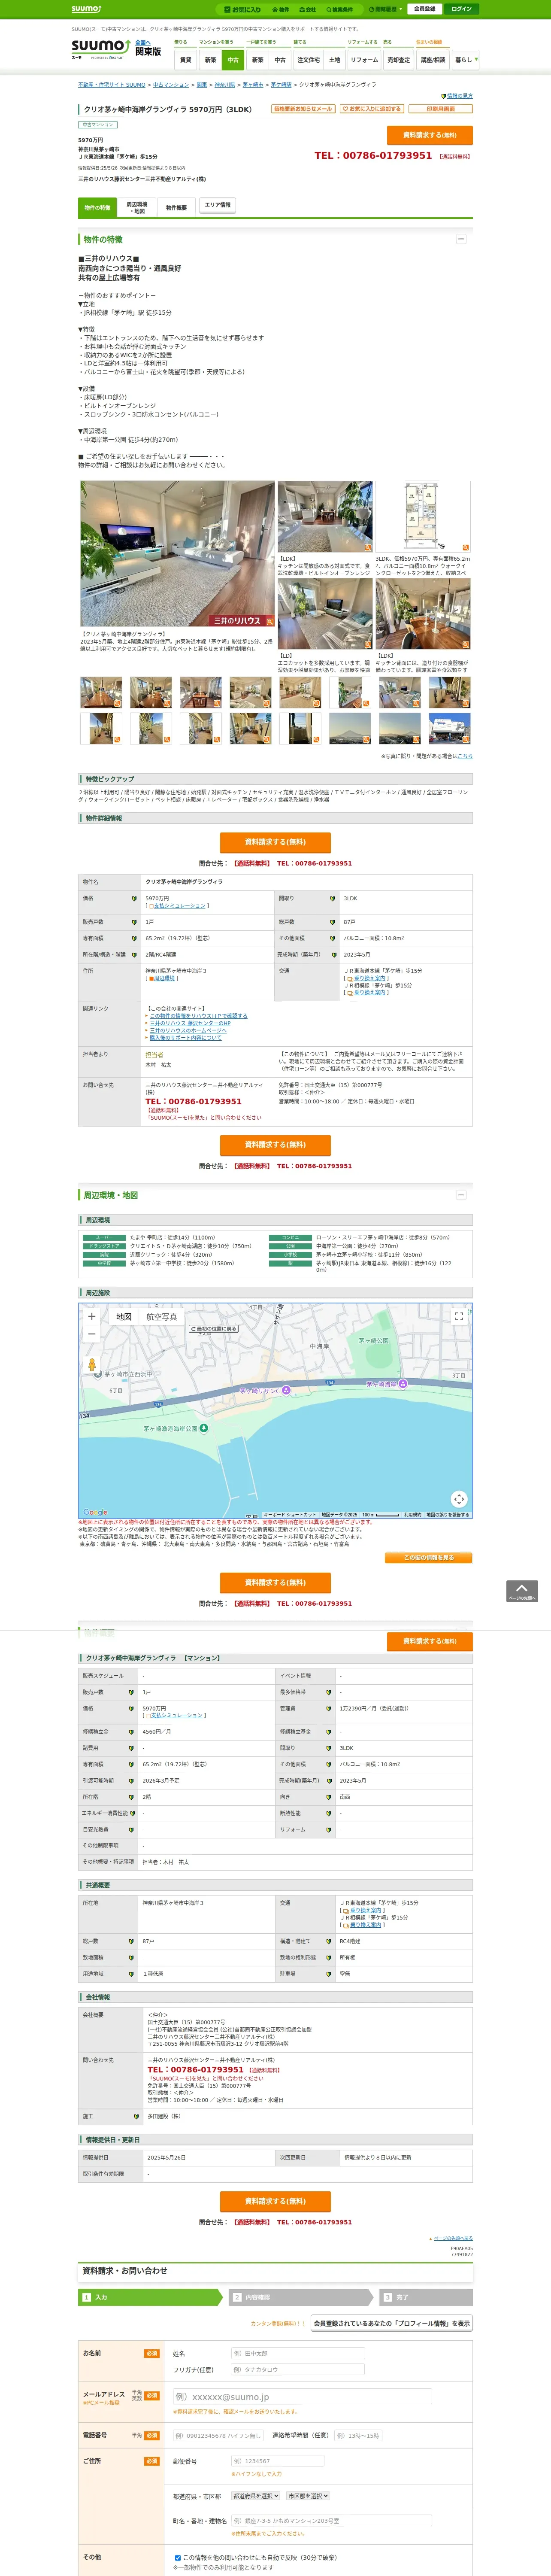
Task: Toggle この情報を他の問い合わせにも自動で反映 checkbox
Action: [178, 2557]
